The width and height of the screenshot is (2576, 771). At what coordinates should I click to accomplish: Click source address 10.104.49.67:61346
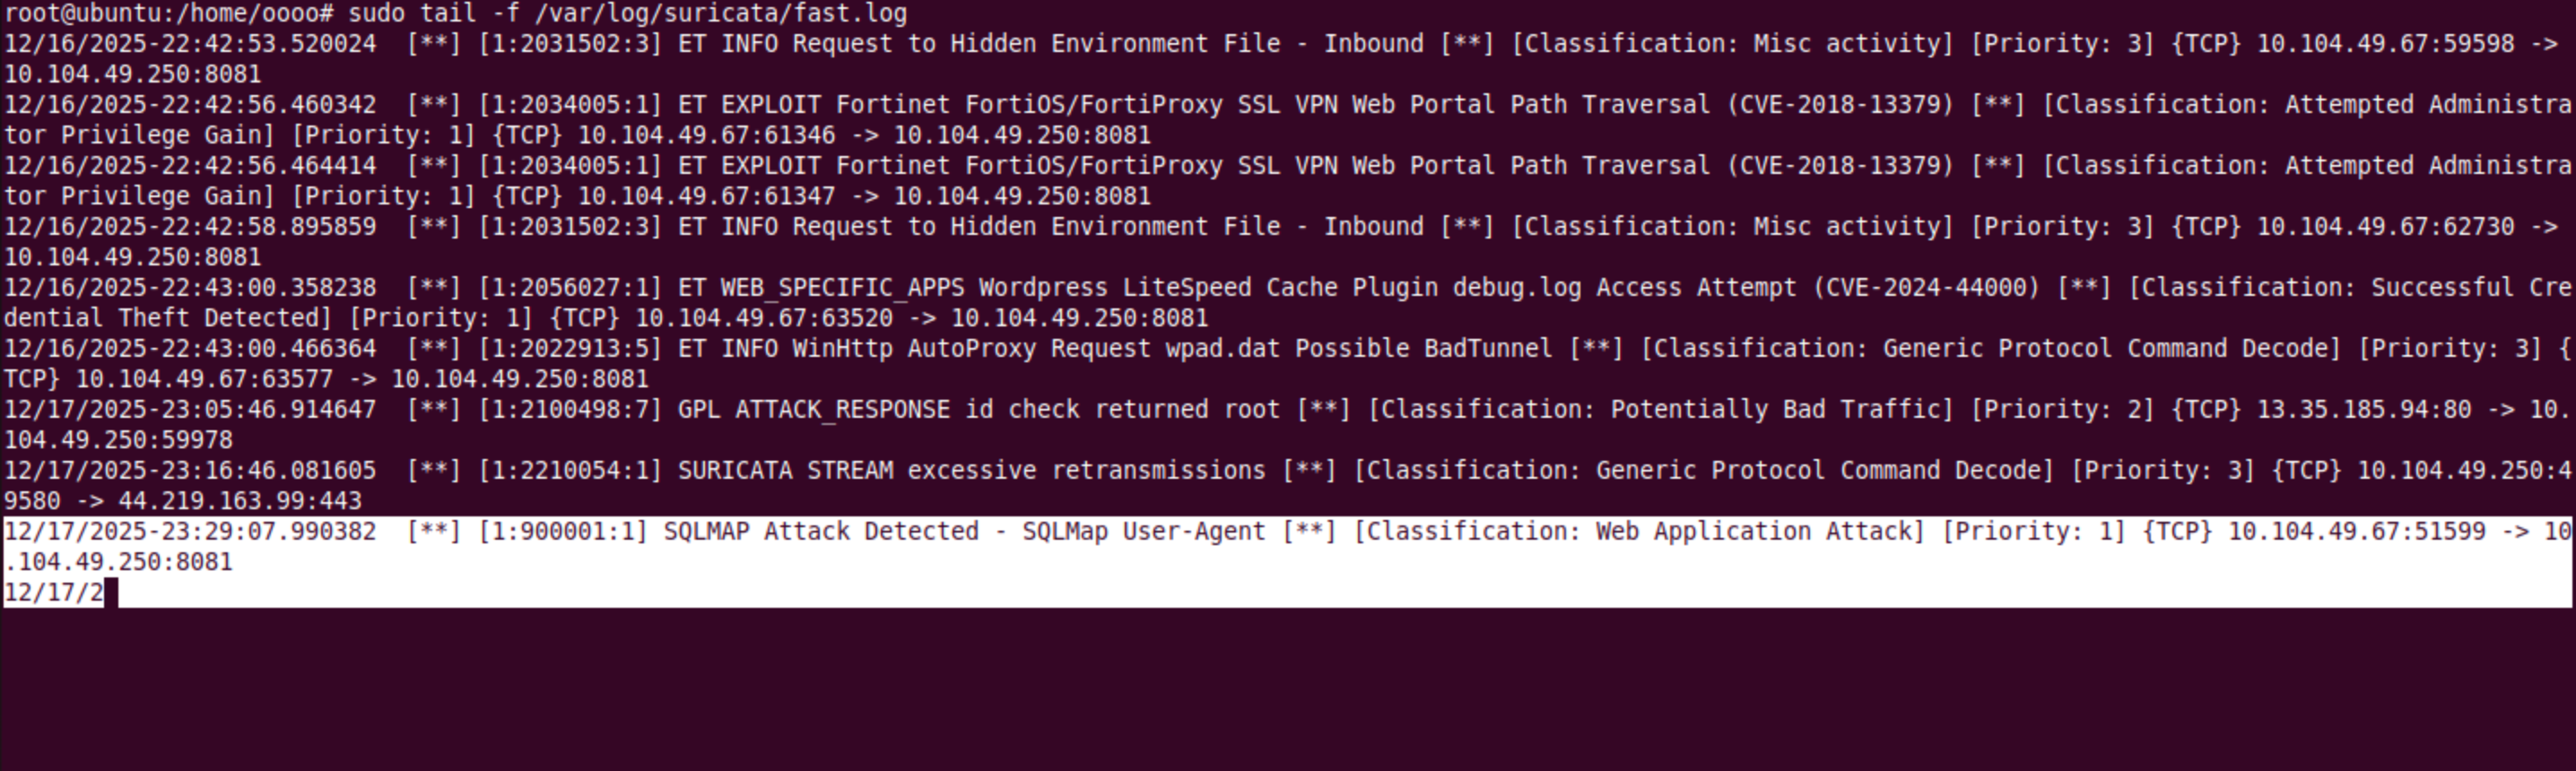coord(706,135)
